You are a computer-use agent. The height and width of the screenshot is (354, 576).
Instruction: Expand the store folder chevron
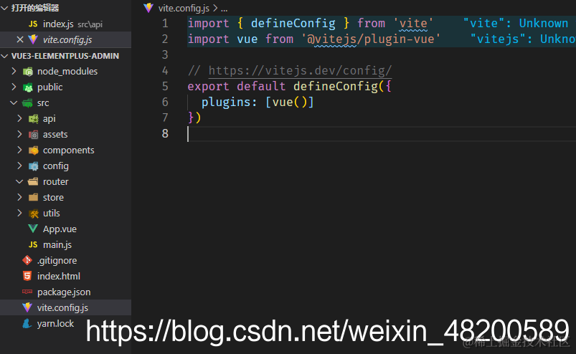(x=20, y=197)
